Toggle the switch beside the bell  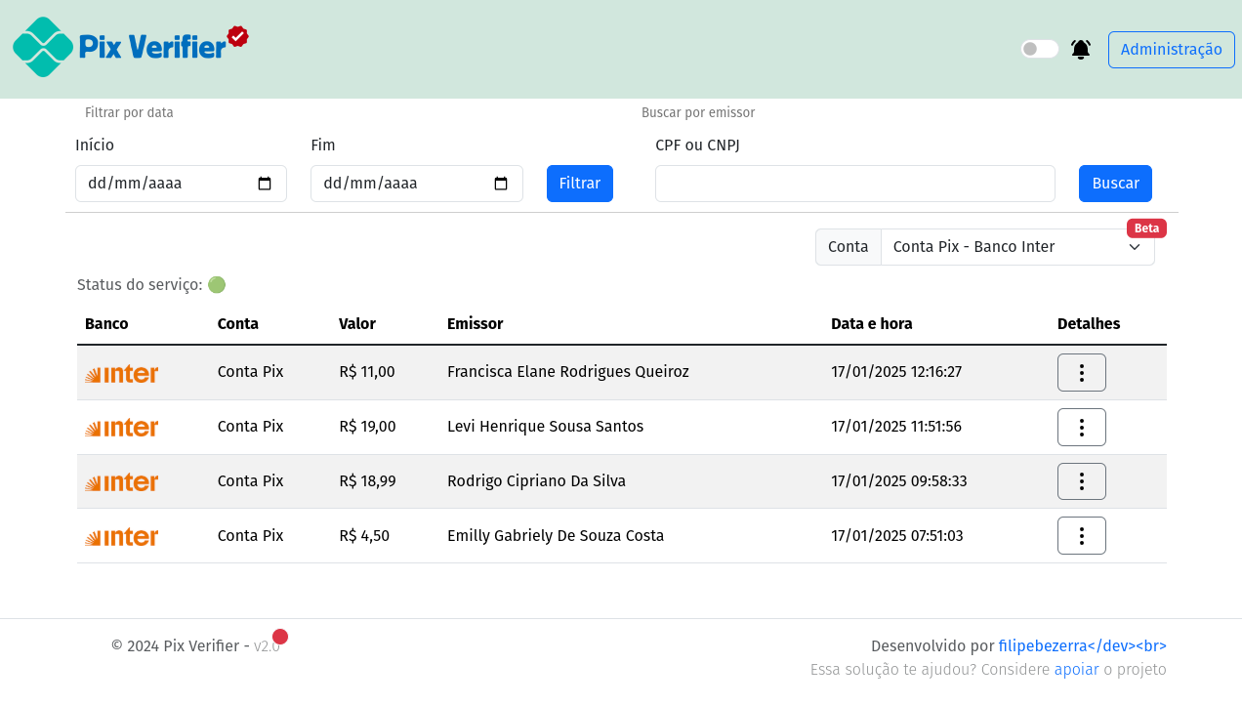(1040, 49)
